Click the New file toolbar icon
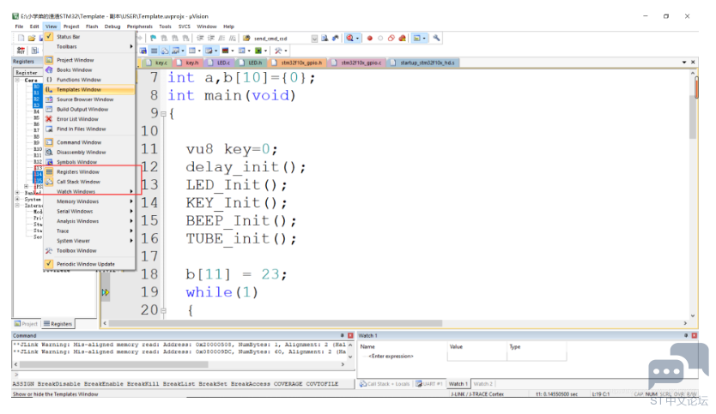This screenshot has height=414, width=716. pyautogui.click(x=21, y=38)
